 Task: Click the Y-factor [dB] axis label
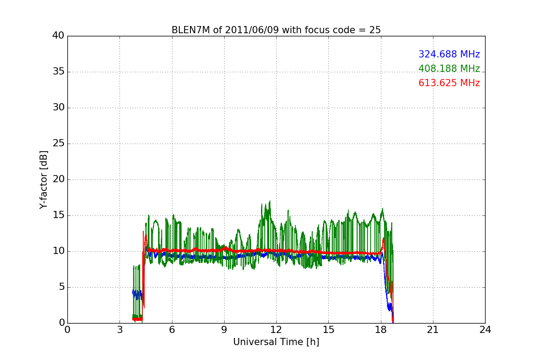pyautogui.click(x=44, y=179)
